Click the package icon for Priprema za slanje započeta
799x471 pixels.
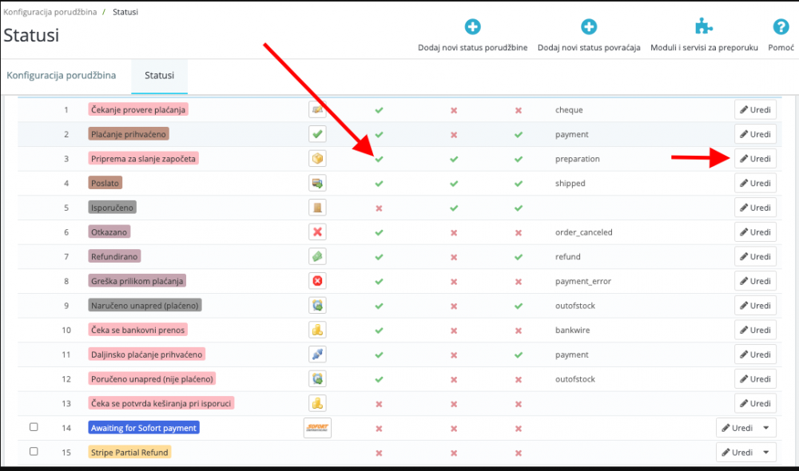pyautogui.click(x=317, y=158)
